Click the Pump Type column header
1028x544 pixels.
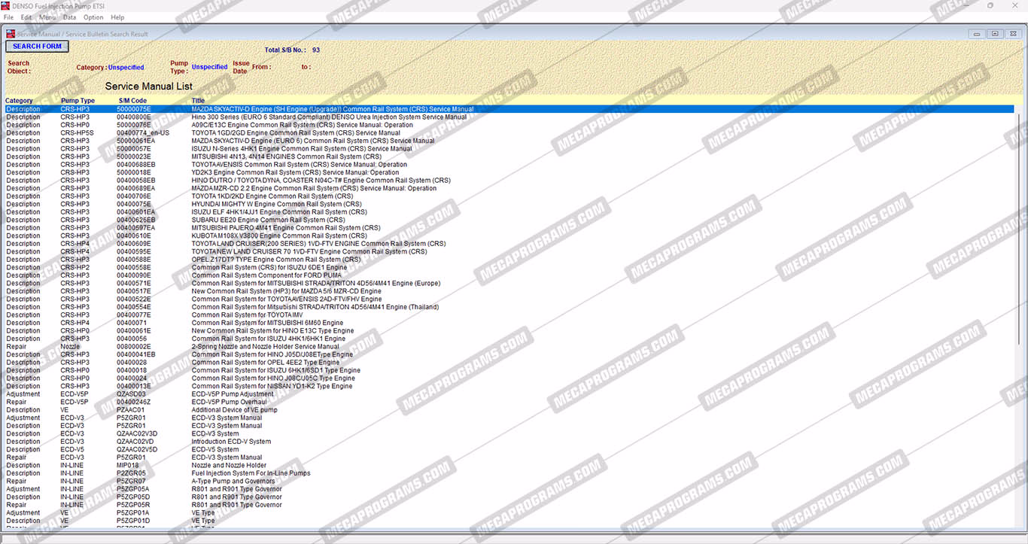78,101
